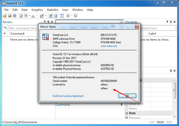Open the Window menu
Image resolution: width=179 pixels, height=126 pixels.
(x=78, y=10)
